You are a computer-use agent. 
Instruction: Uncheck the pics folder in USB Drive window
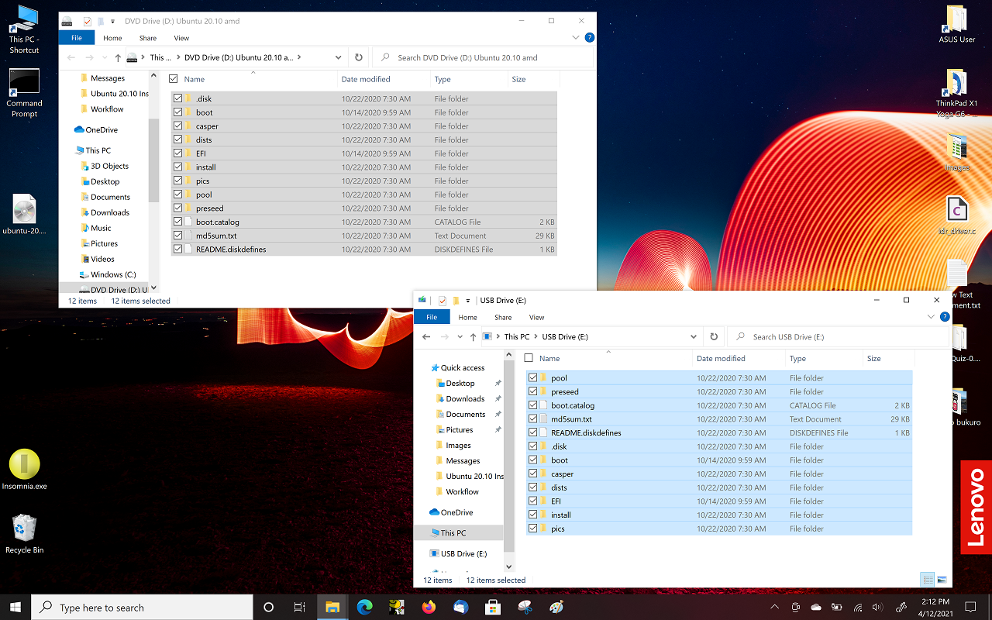533,529
